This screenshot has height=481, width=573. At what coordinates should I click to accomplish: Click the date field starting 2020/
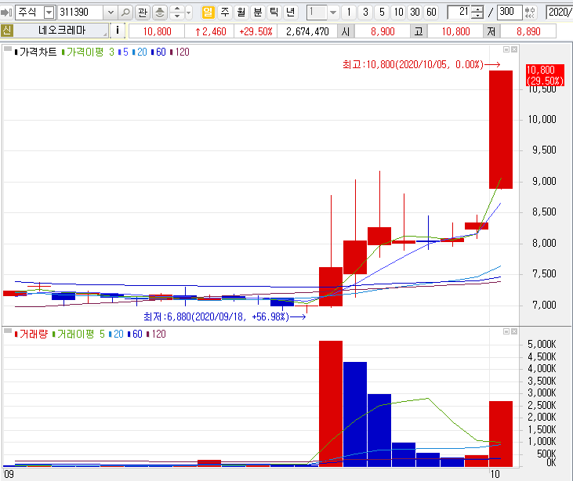(559, 13)
